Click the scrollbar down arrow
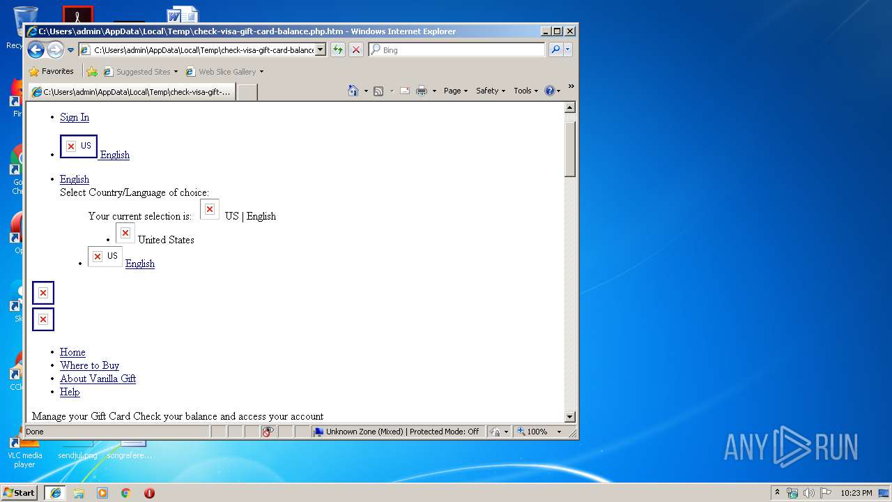Viewport: 892px width, 502px height. point(569,417)
